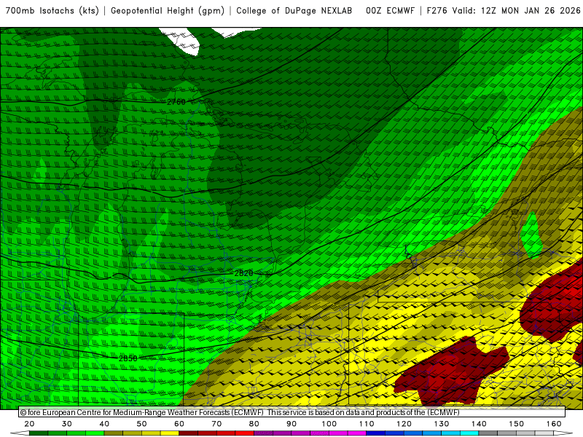Click the "700mb Isotachs (kts)" title text
Image resolution: width=583 pixels, height=437 pixels.
[x=52, y=11]
